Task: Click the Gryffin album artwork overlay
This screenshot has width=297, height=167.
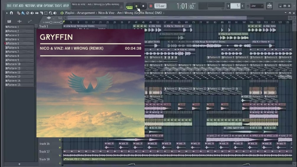Action: coord(90,83)
